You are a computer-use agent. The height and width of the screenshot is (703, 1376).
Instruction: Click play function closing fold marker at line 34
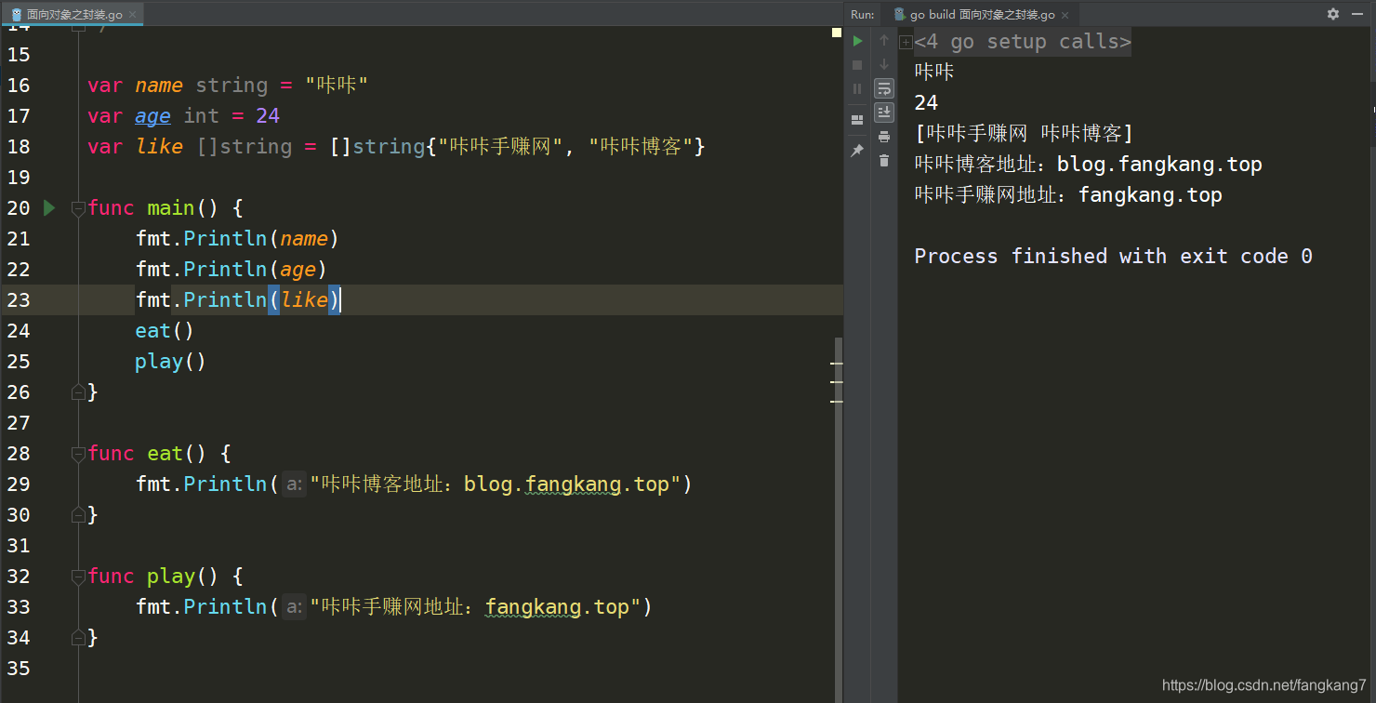(x=78, y=638)
